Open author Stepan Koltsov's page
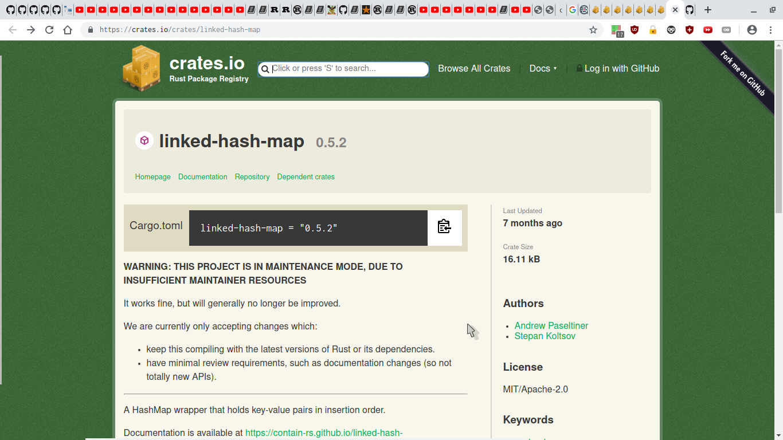 coord(545,336)
